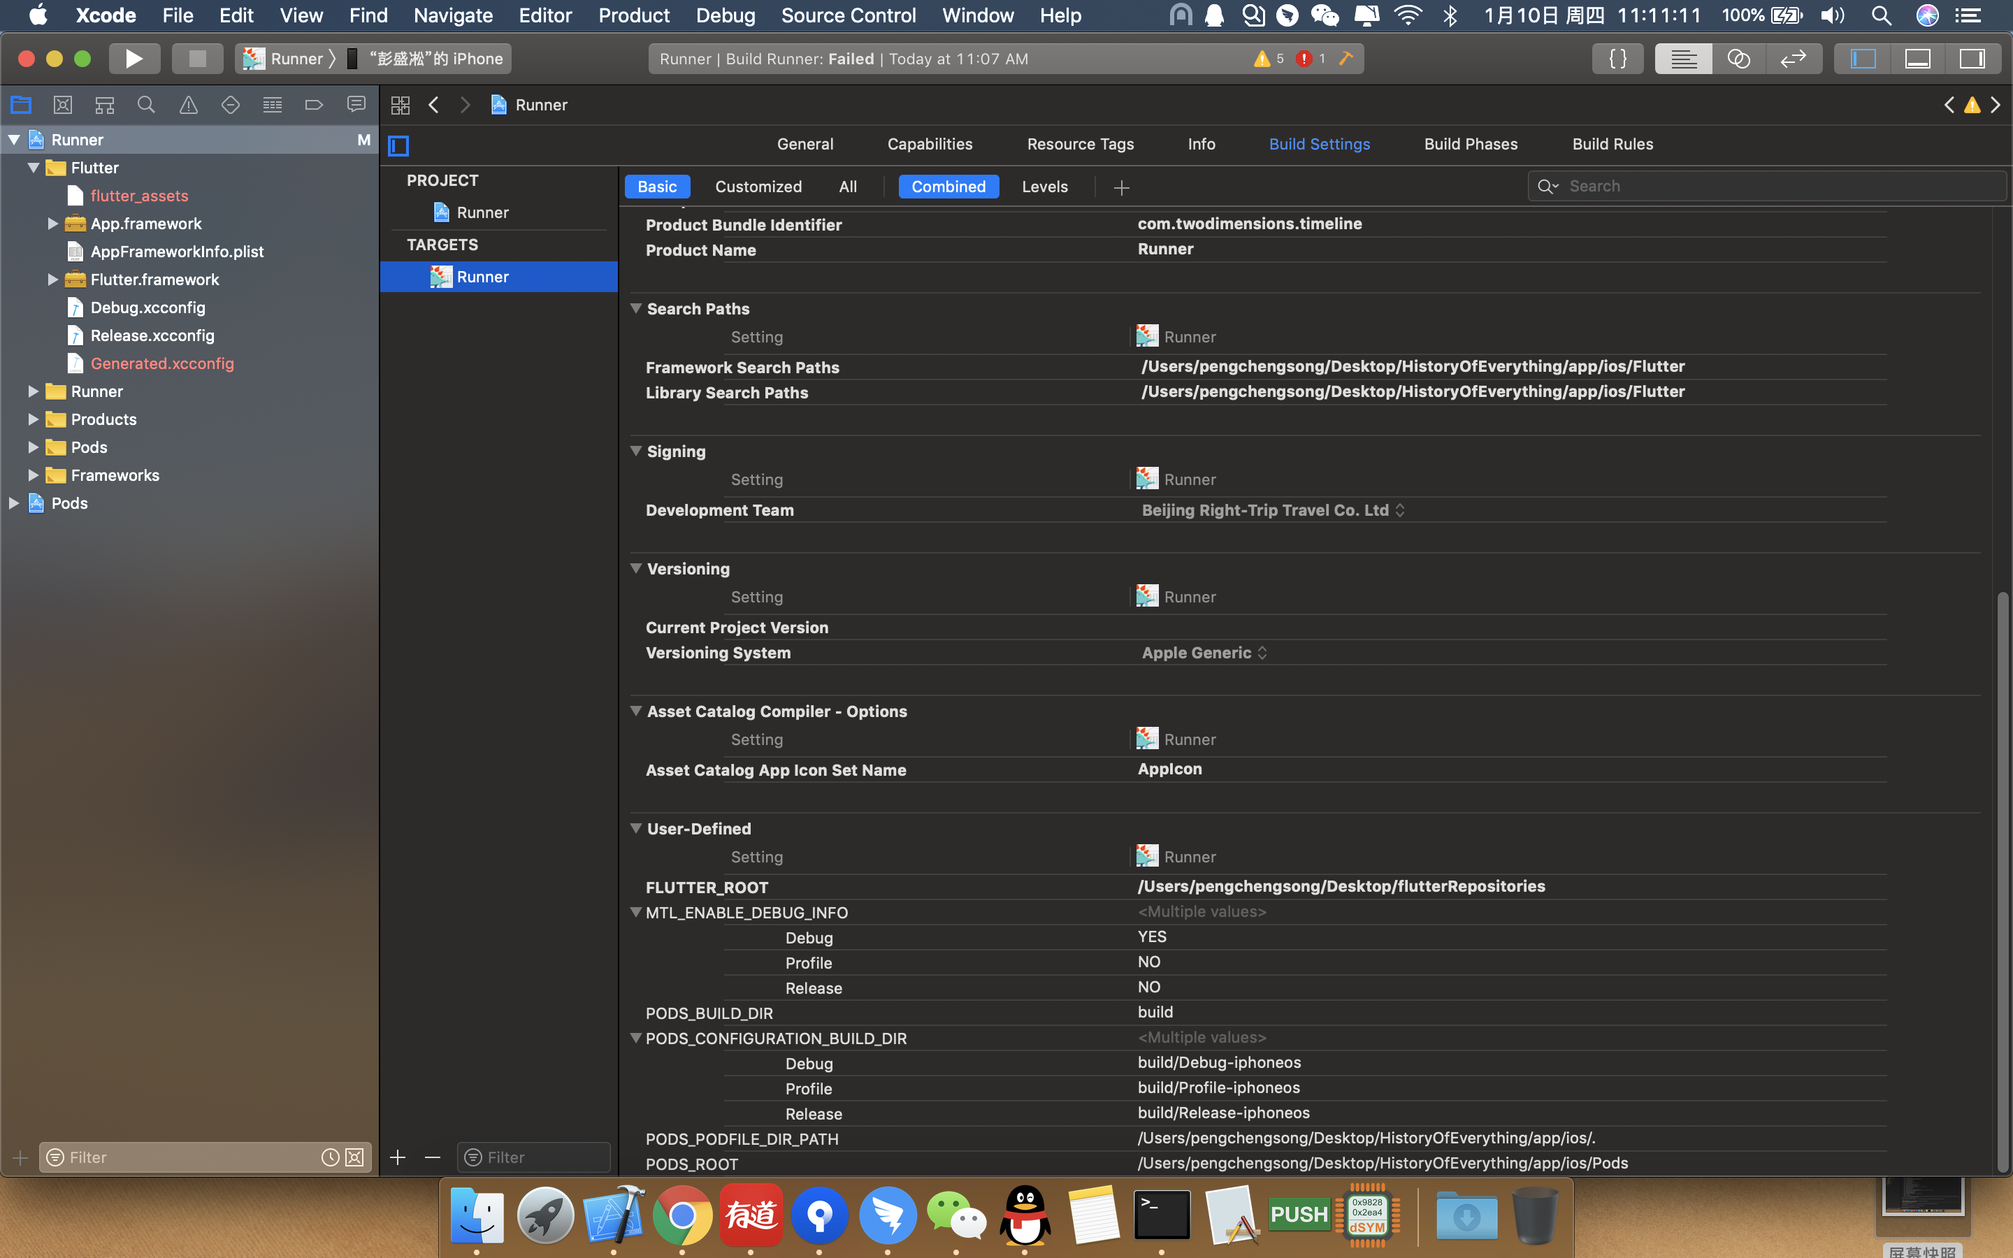Go back with the left chevron in jump bar

(x=433, y=105)
